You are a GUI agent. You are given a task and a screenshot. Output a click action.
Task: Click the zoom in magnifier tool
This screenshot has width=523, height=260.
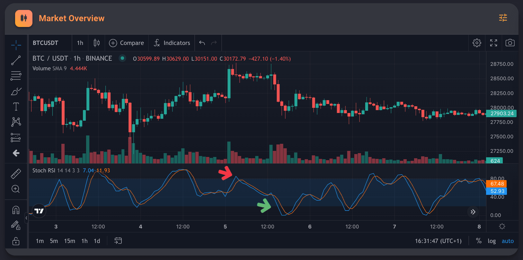click(x=16, y=189)
